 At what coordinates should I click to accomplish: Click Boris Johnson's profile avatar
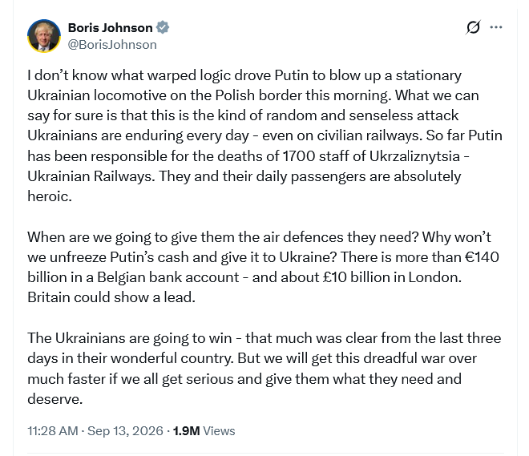click(x=44, y=36)
